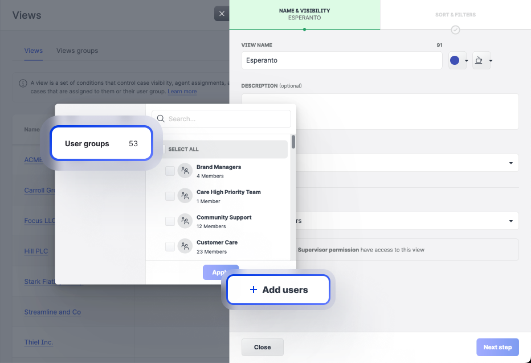
Task: Tick the Customer Care checkbox
Action: point(170,246)
